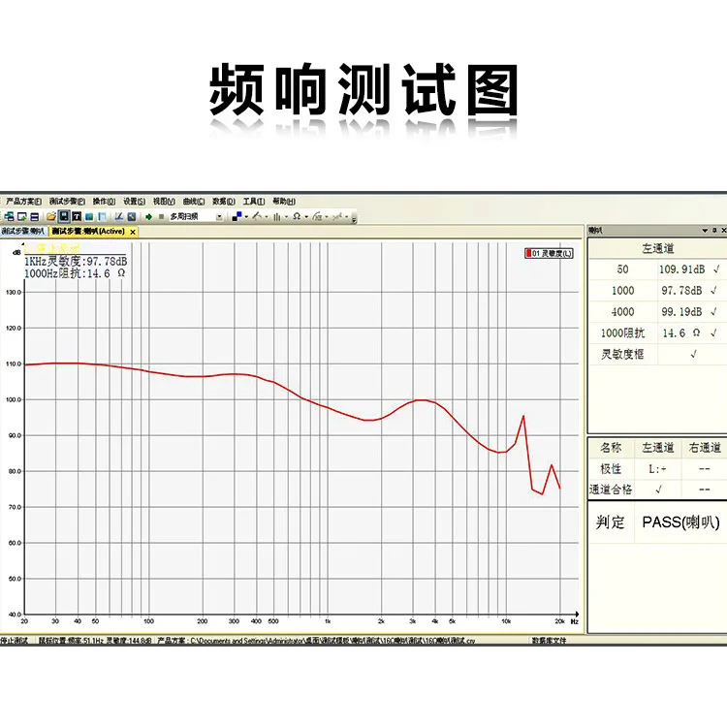Click the 左通道 header in results table
The height and width of the screenshot is (727, 727).
(x=657, y=248)
